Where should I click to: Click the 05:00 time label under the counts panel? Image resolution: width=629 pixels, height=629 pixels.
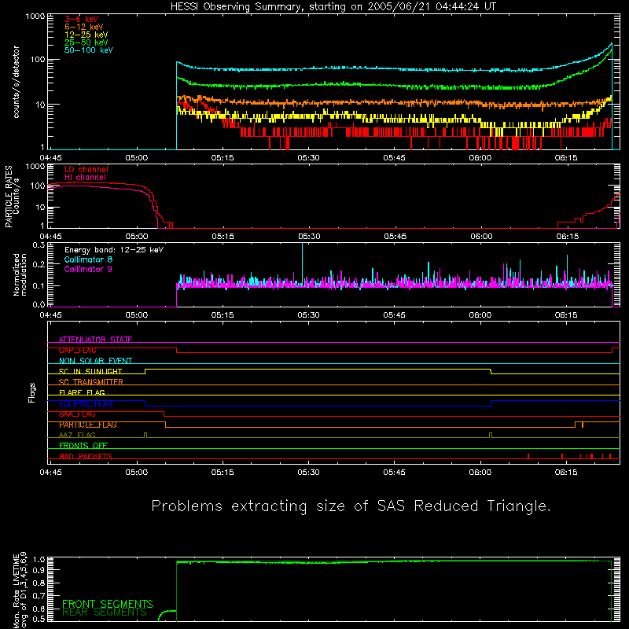(136, 158)
